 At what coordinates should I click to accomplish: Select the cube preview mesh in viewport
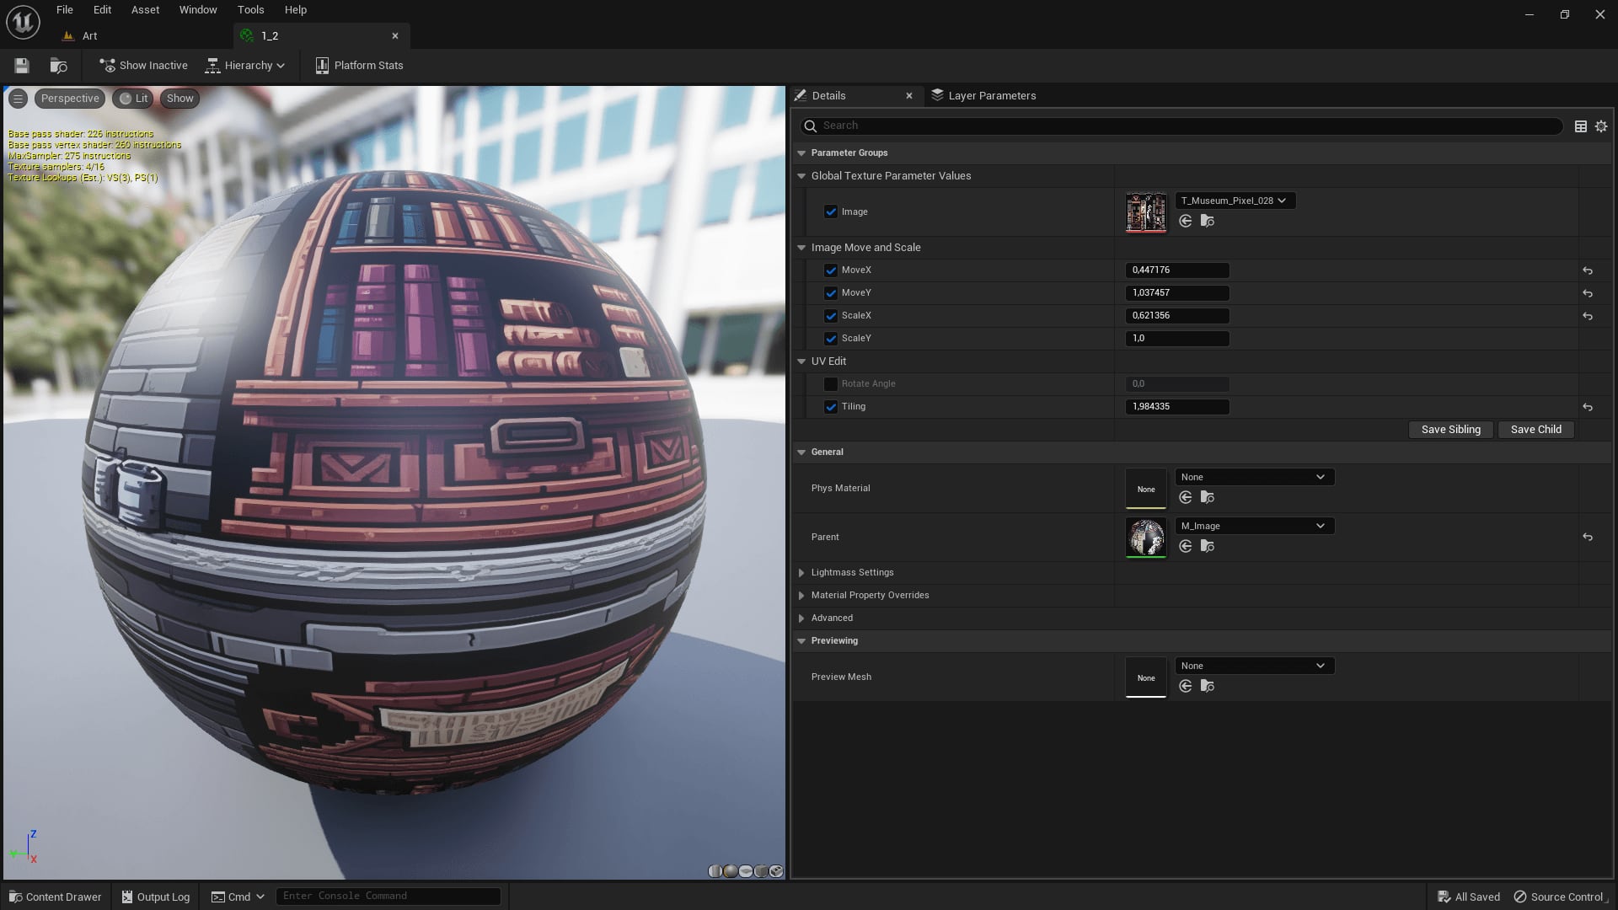pos(762,870)
